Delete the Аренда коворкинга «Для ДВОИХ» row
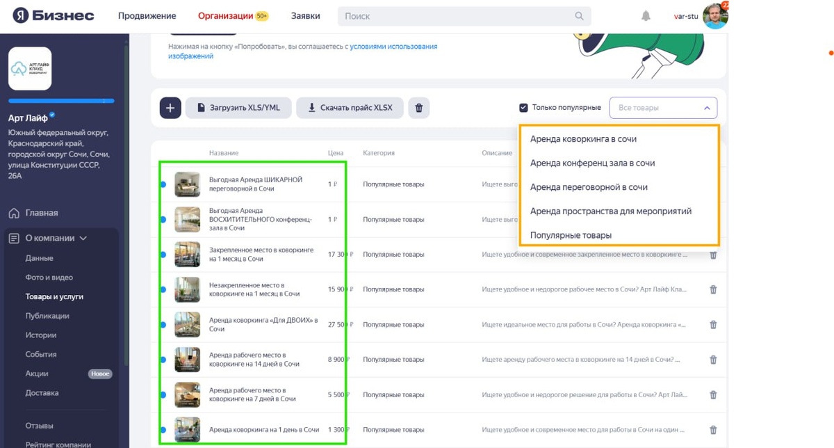Viewport: 834px width, 448px height. coord(713,325)
